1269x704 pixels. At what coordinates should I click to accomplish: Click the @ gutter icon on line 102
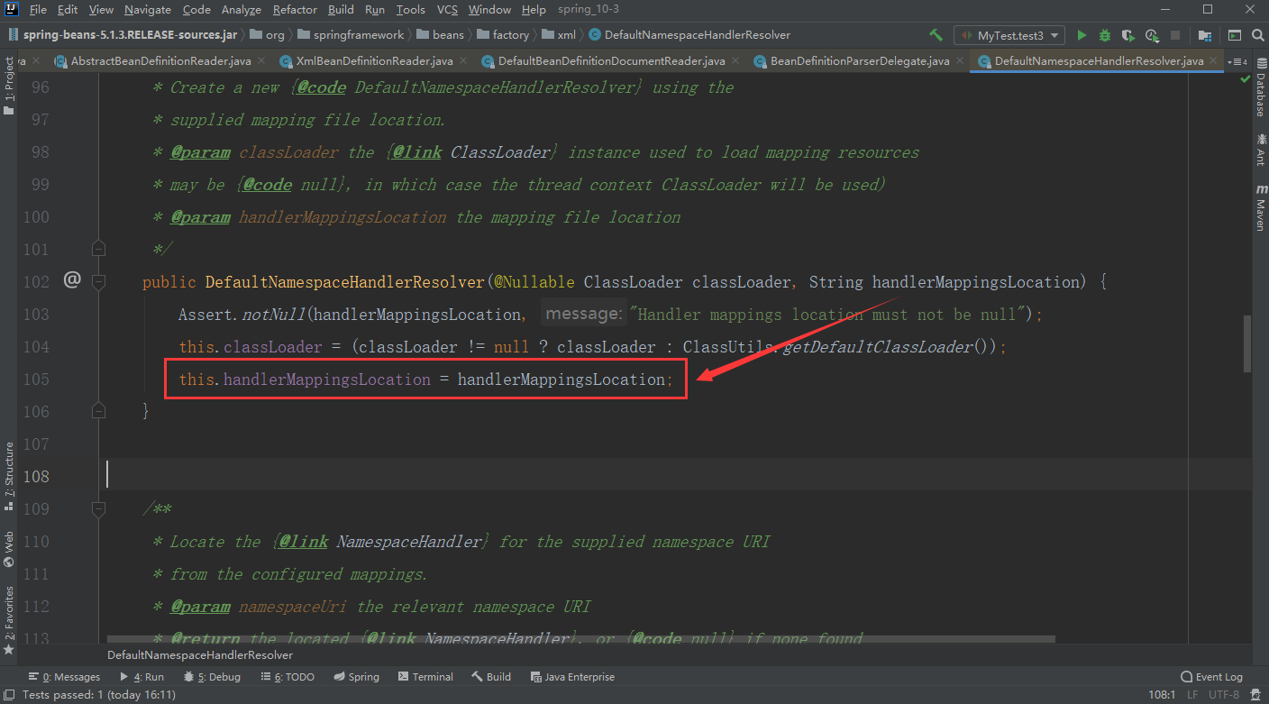pos(72,280)
